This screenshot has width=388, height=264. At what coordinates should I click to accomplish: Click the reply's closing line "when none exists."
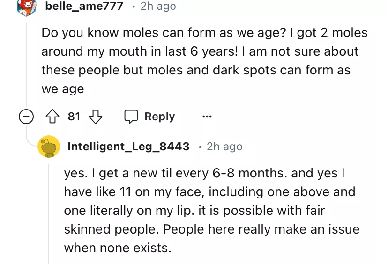118,248
